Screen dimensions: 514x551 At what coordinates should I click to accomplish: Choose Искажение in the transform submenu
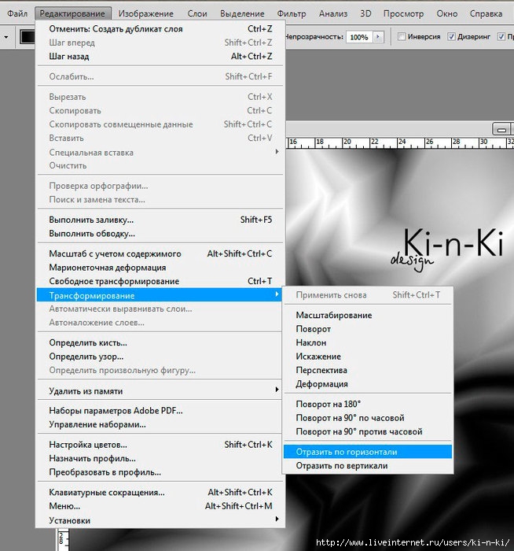pos(368,357)
